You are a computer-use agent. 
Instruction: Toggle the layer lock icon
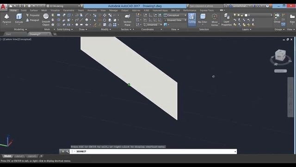242,15
